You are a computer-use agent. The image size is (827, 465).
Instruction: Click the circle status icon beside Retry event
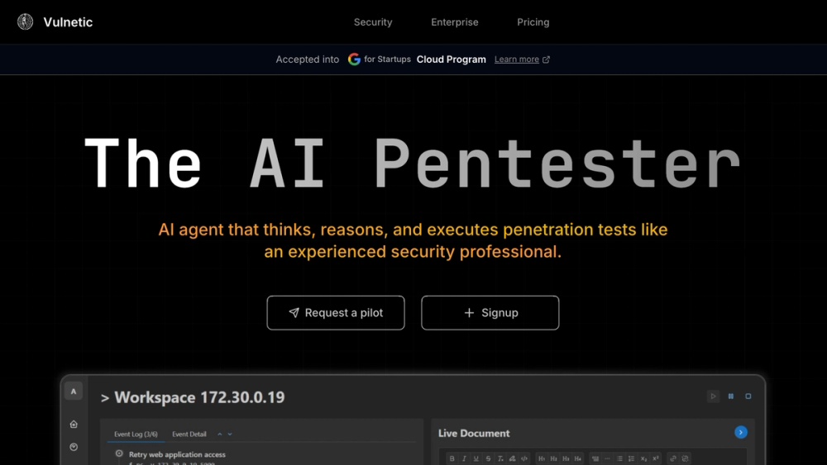119,453
